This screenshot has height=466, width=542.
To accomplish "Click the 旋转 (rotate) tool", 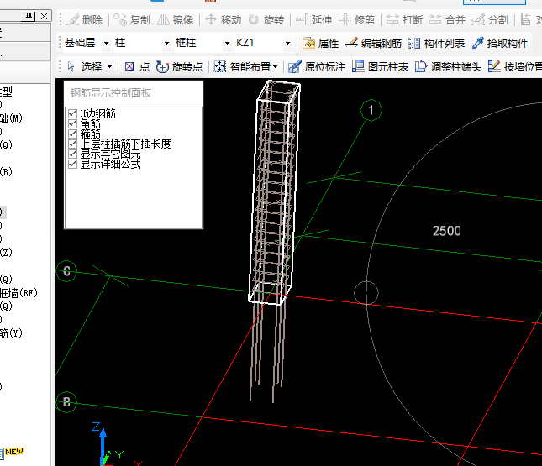I will click(x=266, y=19).
